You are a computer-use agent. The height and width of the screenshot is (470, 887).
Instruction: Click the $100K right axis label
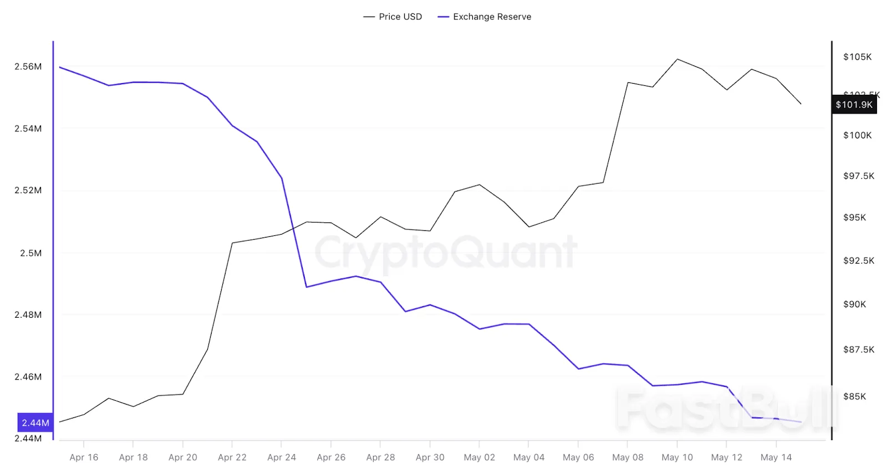click(857, 136)
